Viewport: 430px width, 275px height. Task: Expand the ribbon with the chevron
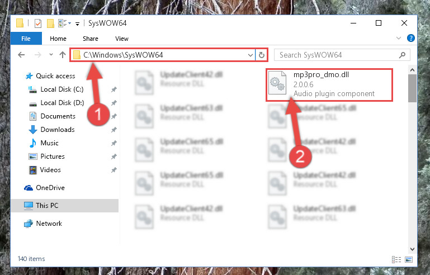coord(399,38)
